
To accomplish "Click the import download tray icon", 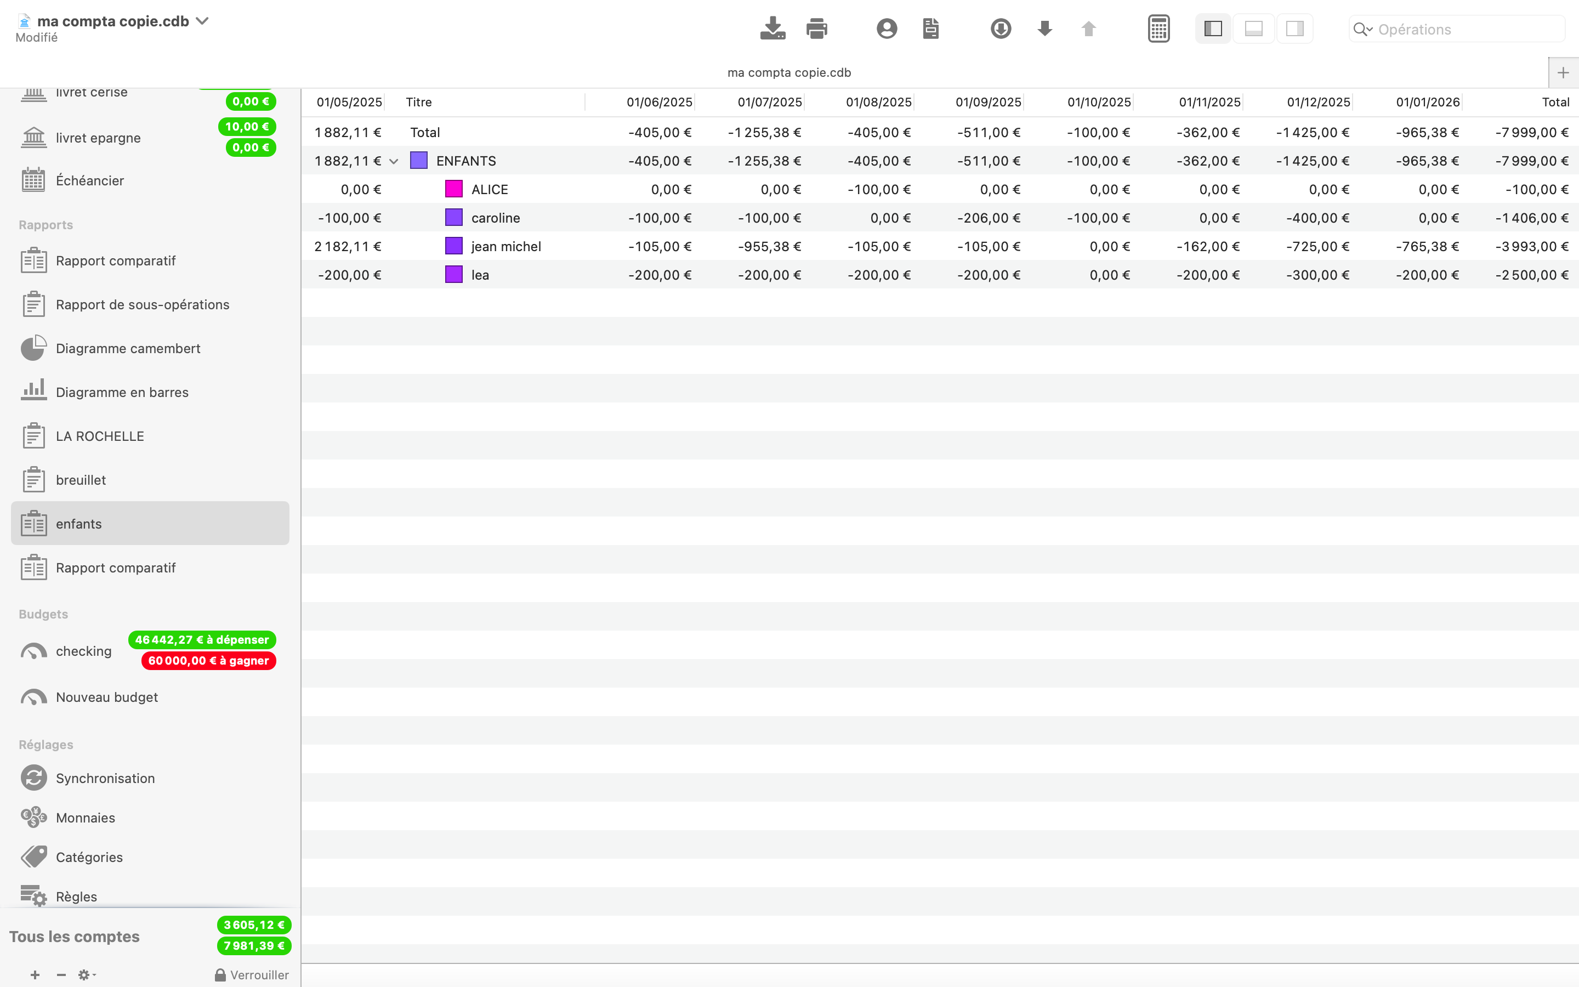I will click(x=773, y=29).
